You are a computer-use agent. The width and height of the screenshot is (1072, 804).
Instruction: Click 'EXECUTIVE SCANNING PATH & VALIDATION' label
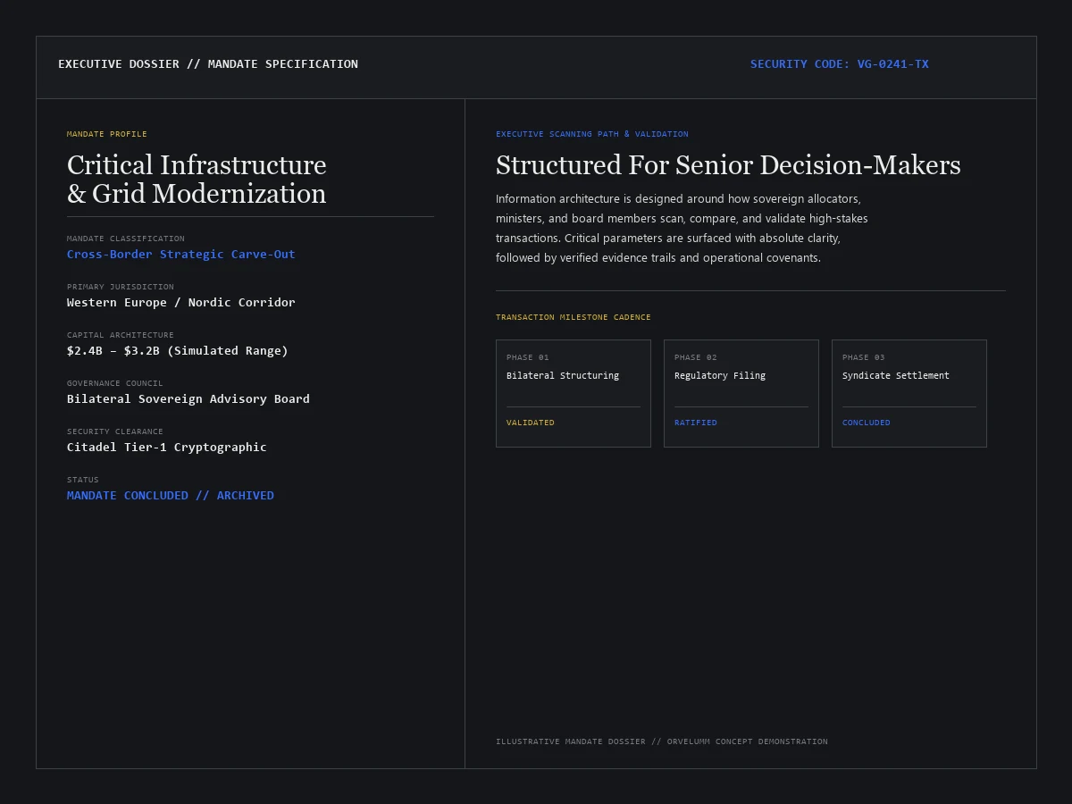click(x=592, y=134)
